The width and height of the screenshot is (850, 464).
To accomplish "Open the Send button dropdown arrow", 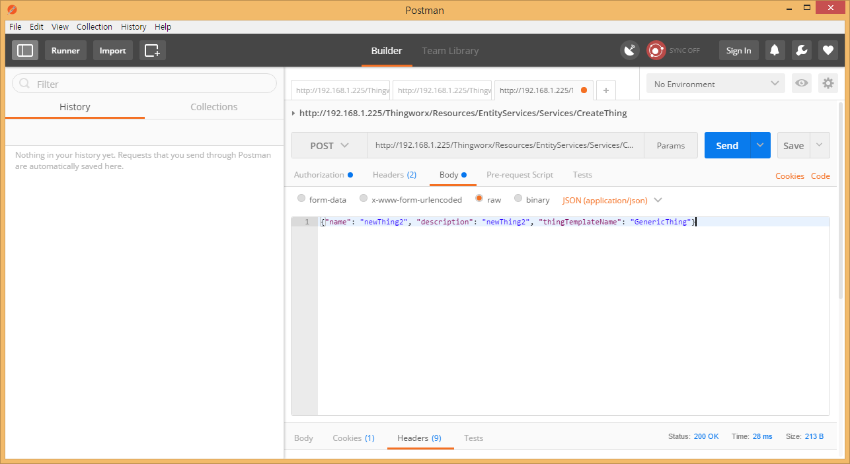I will (760, 145).
